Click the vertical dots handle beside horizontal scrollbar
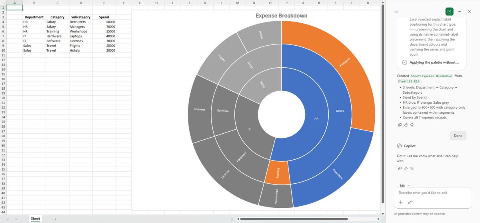 (x=232, y=219)
